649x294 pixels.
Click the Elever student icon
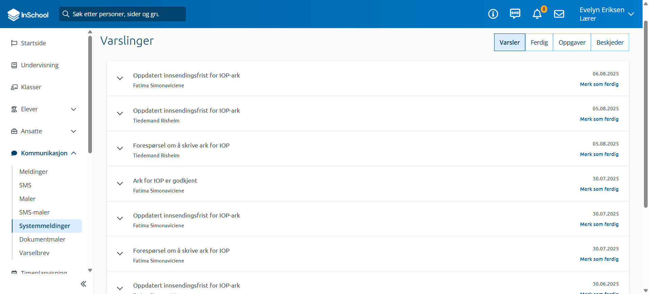(14, 109)
